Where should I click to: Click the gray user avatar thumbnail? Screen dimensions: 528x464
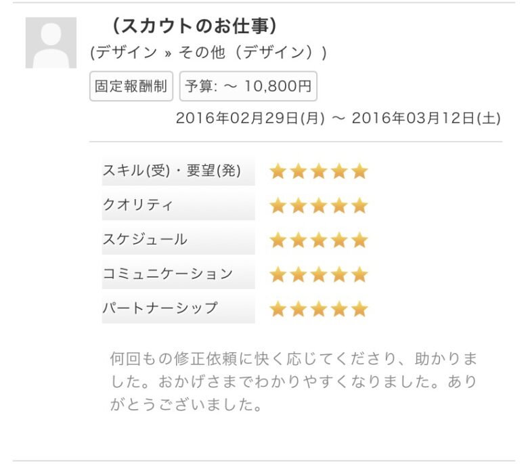coord(51,43)
